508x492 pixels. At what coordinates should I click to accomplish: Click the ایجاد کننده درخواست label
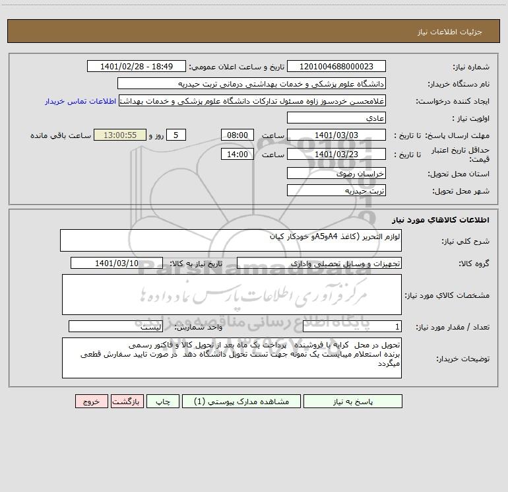coord(453,102)
